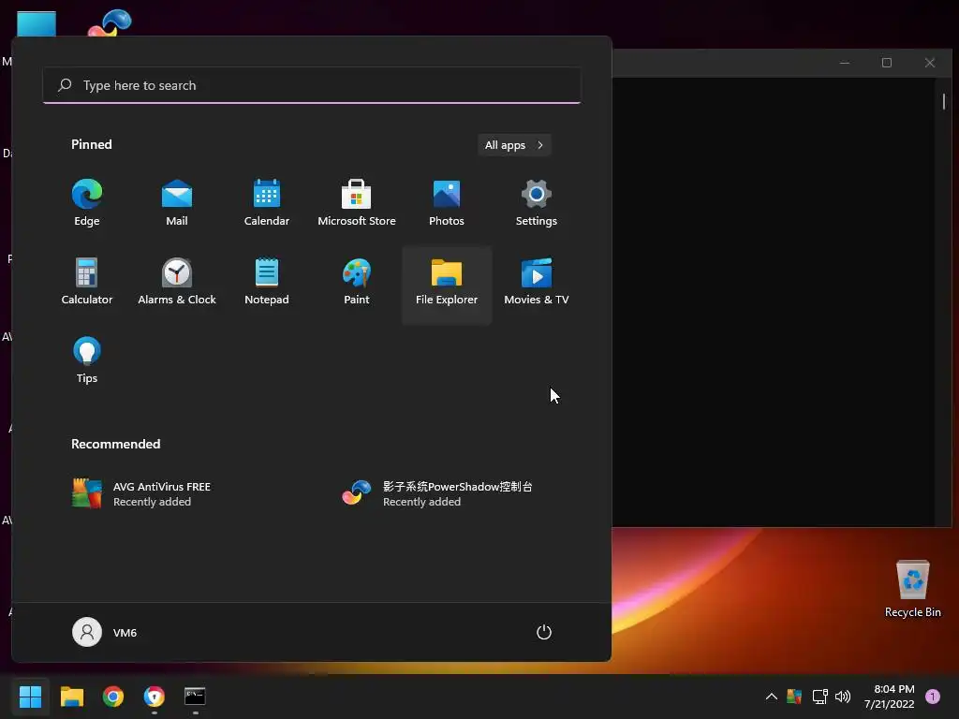This screenshot has width=959, height=719.
Task: Open recommended PowerShadow console item
Action: [436, 494]
